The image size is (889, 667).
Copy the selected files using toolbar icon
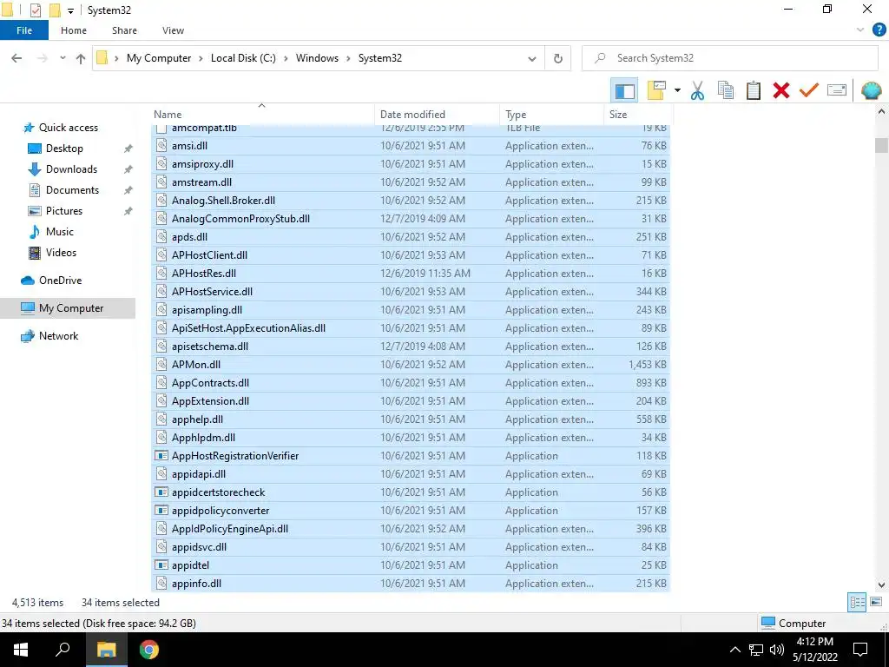pos(726,90)
